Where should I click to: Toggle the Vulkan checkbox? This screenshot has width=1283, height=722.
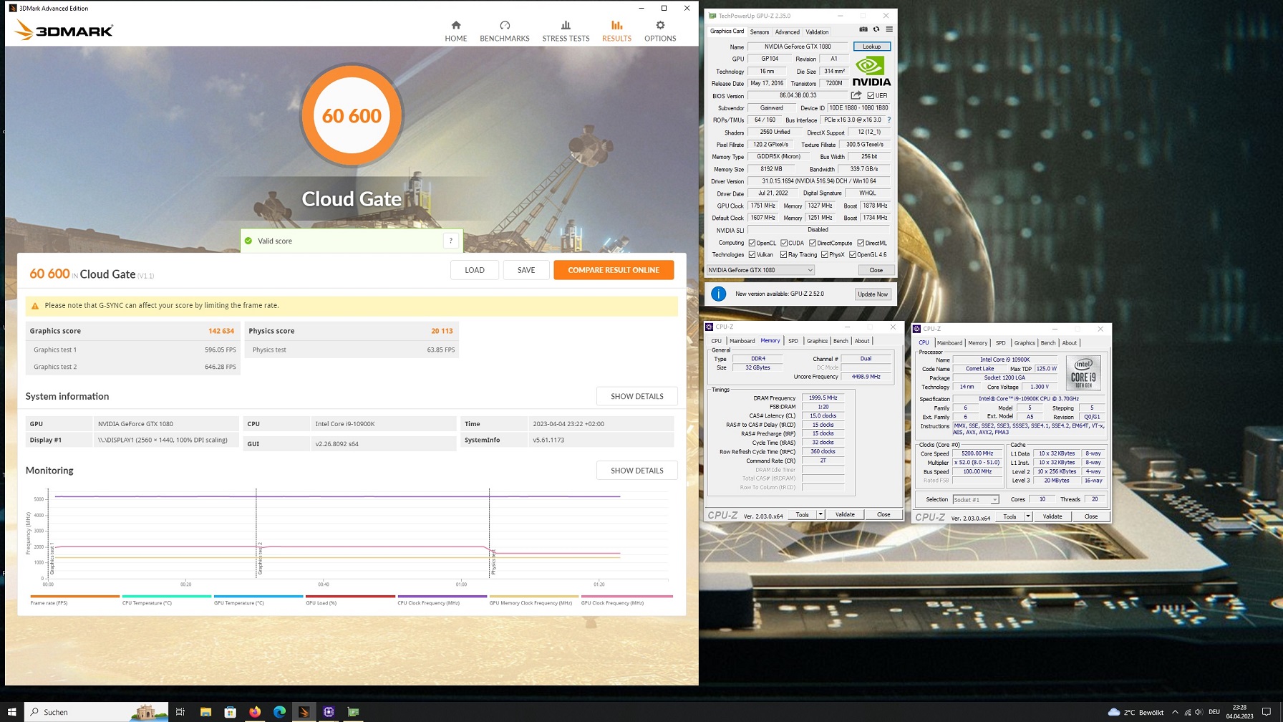click(752, 254)
